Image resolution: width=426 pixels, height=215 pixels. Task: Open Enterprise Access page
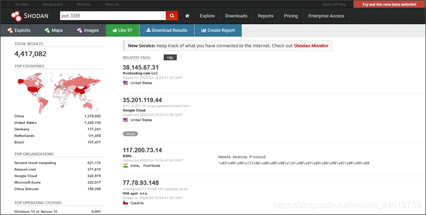click(x=326, y=16)
